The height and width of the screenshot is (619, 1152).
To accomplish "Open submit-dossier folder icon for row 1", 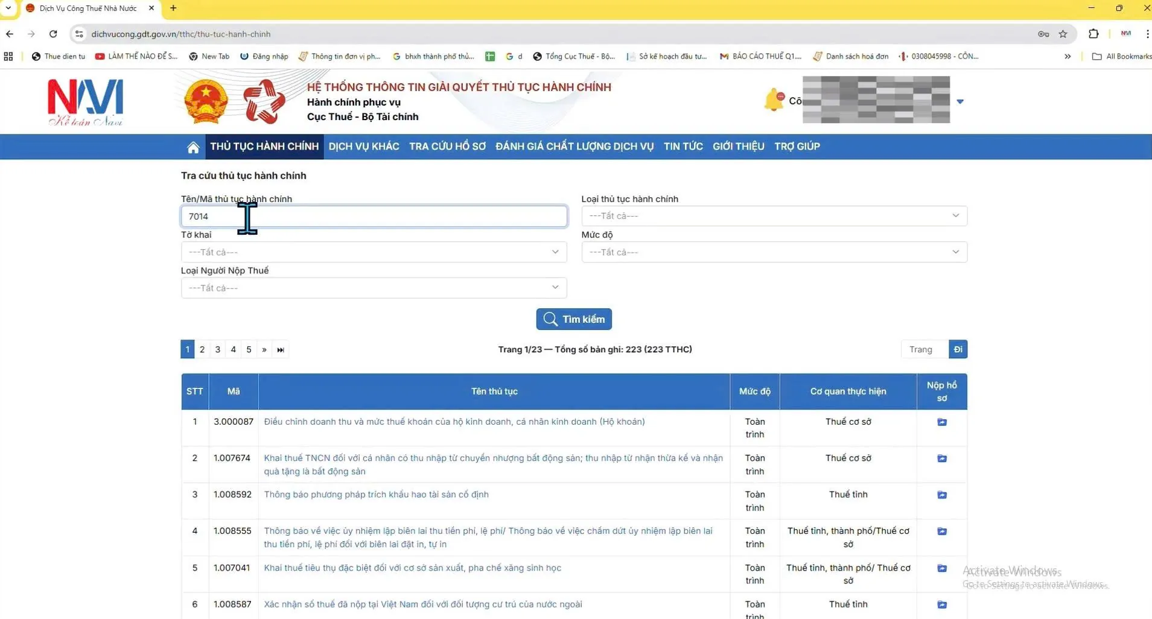I will point(941,422).
